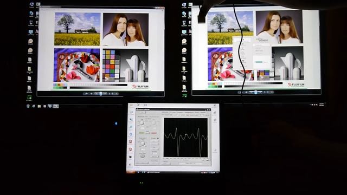347x195 pixels.
Task: Click teal slider bar in right monitor popup
Action: (259, 62)
